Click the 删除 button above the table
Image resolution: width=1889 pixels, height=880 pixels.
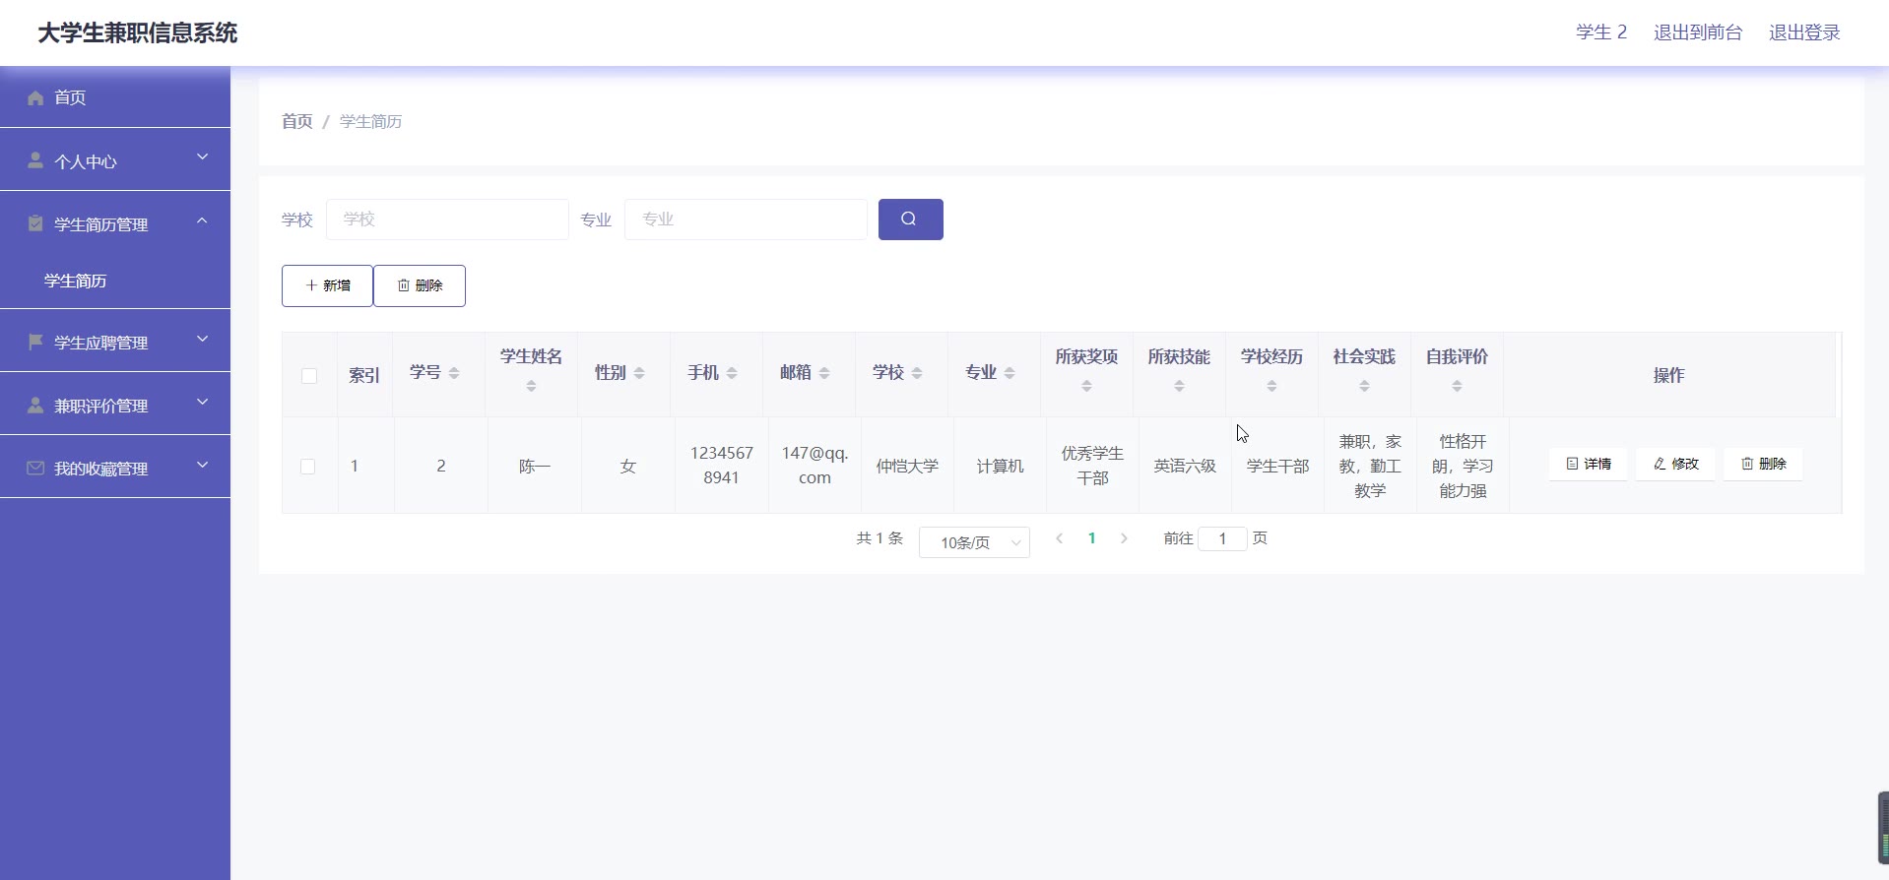[x=420, y=285]
